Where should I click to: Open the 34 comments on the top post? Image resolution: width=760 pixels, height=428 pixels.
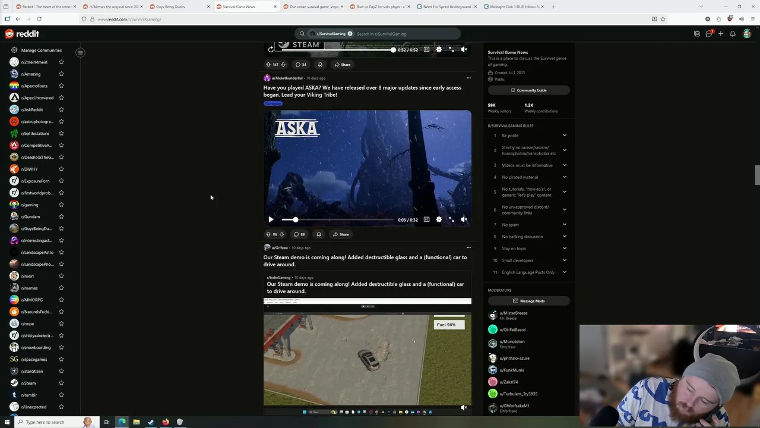[x=301, y=64]
